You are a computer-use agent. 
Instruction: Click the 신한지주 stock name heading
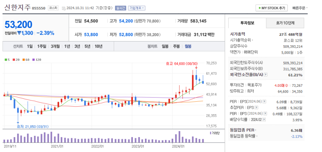pyautogui.click(x=17, y=8)
